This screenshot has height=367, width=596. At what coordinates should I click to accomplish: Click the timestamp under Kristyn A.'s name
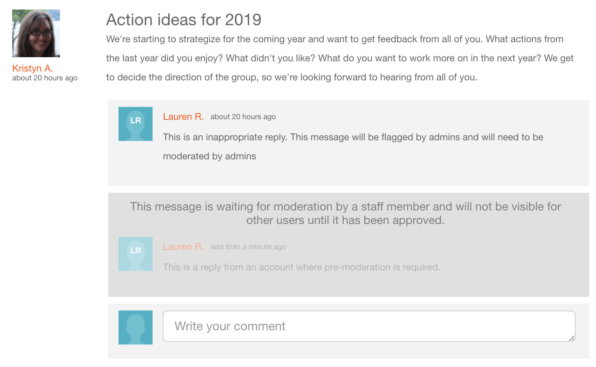pyautogui.click(x=45, y=78)
